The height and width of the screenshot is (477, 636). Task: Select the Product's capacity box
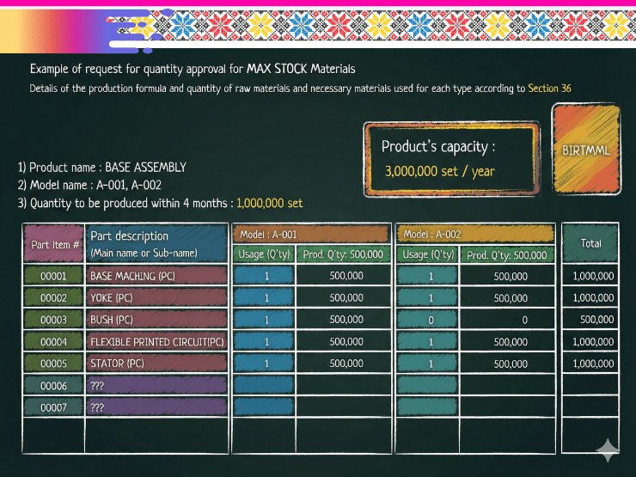click(x=451, y=159)
